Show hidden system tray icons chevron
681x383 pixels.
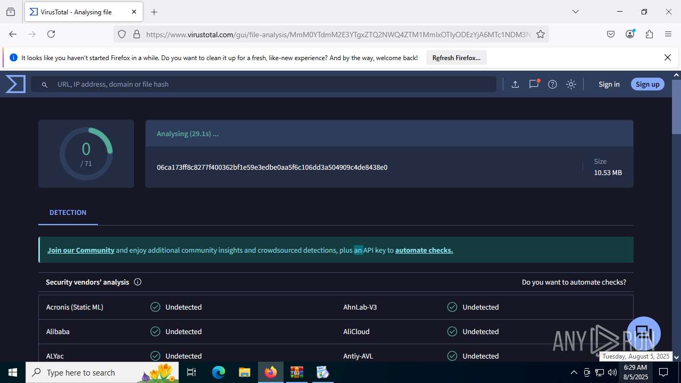574,372
